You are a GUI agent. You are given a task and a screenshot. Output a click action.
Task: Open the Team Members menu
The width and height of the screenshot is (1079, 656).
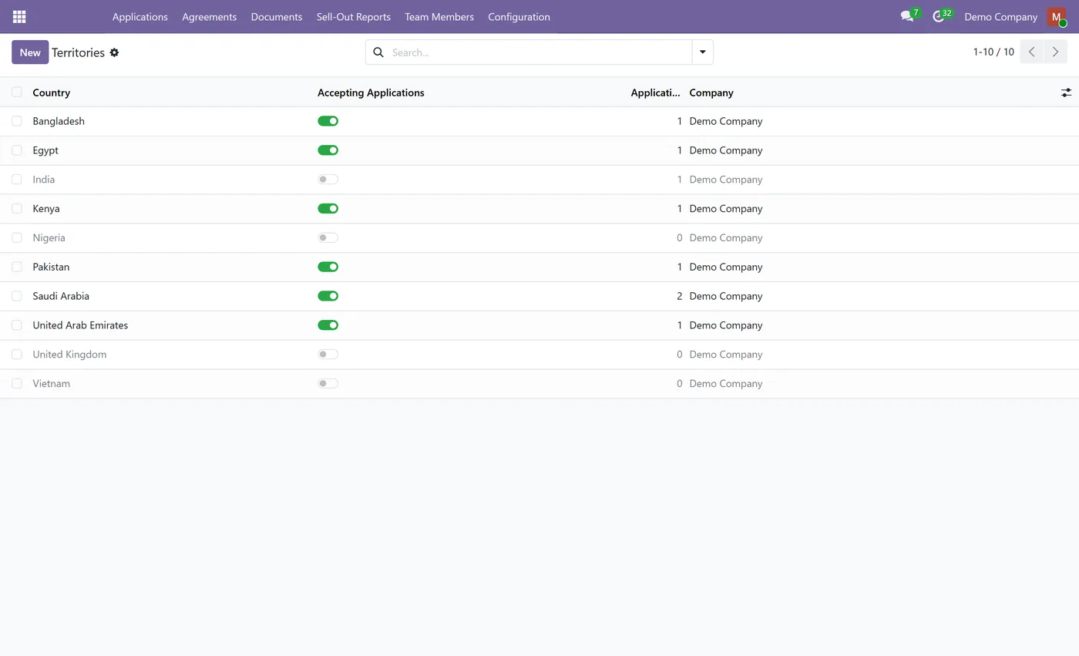439,16
